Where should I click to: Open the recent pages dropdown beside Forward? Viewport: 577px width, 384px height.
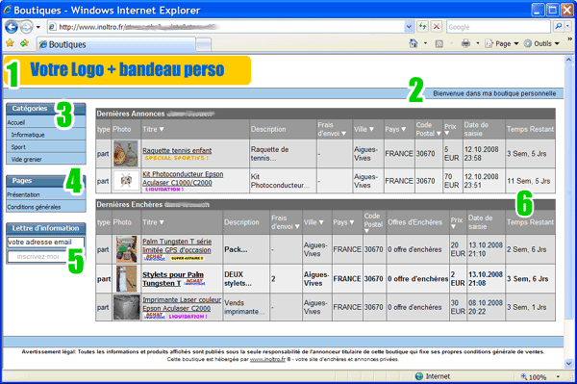38,27
